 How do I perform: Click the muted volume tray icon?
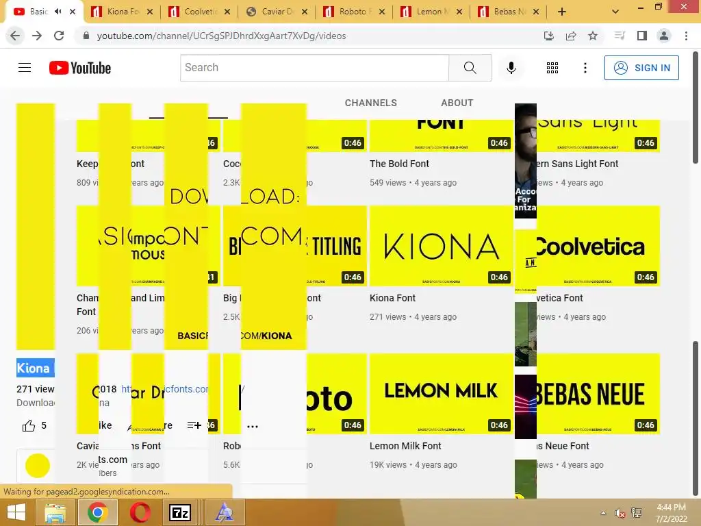620,513
